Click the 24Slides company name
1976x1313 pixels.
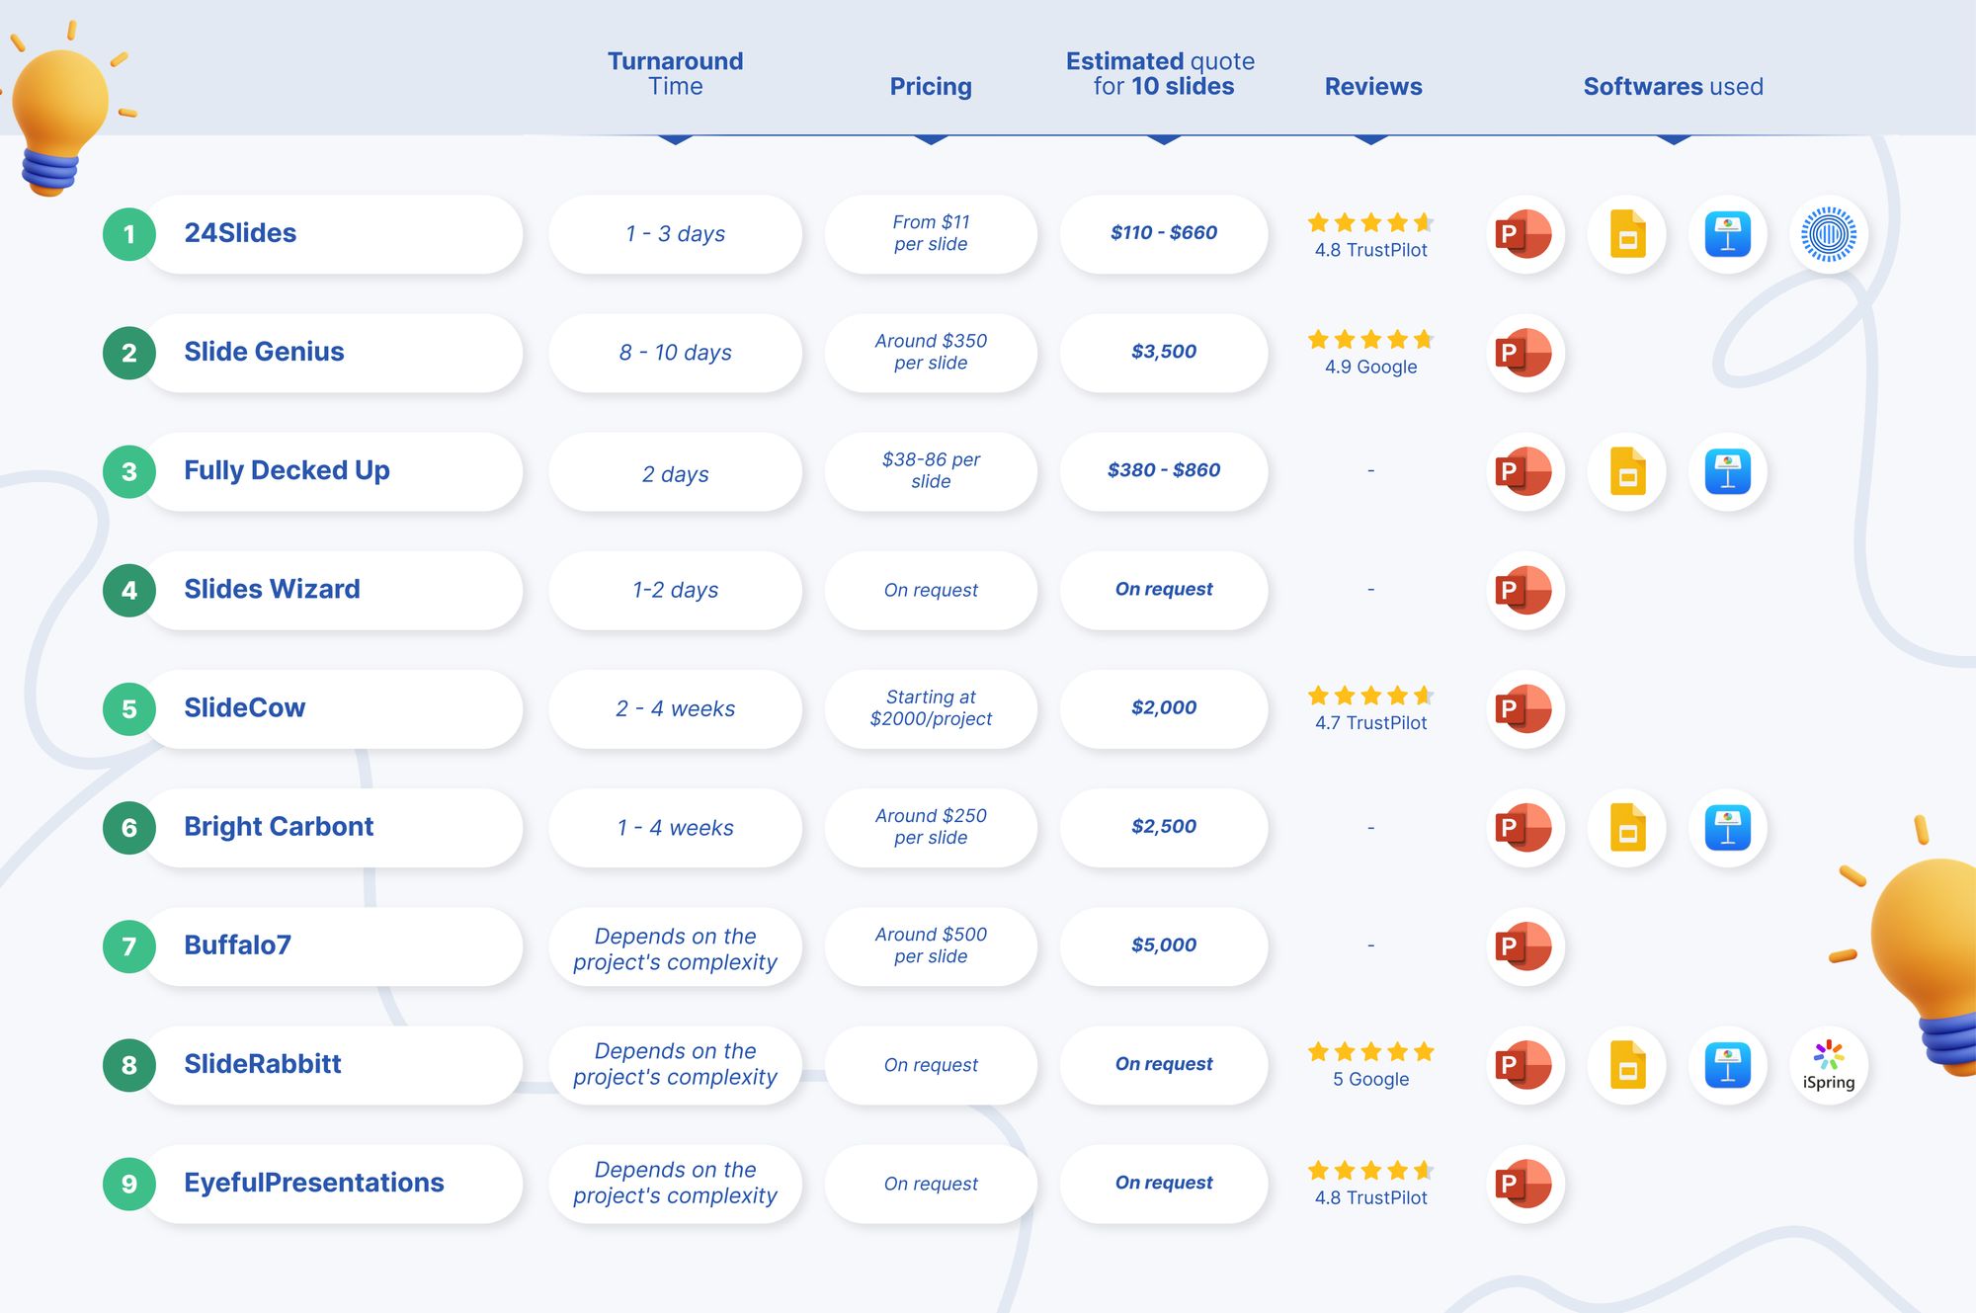click(x=240, y=233)
